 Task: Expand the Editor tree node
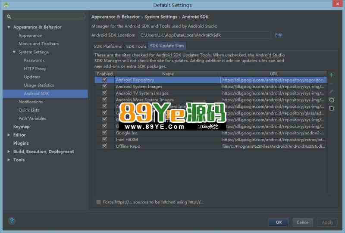pyautogui.click(x=9, y=135)
